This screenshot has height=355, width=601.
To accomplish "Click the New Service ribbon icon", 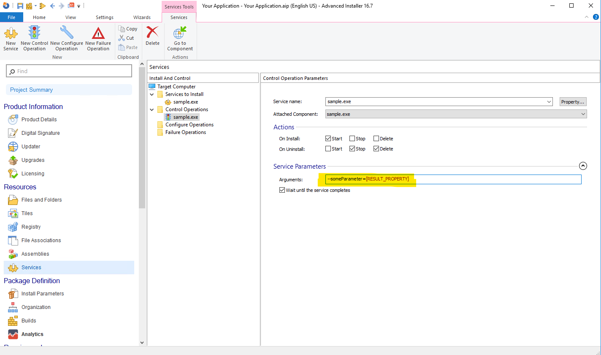I will click(x=11, y=33).
